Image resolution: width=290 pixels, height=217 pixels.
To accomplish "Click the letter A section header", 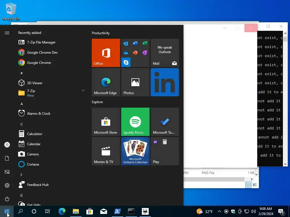I will click(x=22, y=104).
